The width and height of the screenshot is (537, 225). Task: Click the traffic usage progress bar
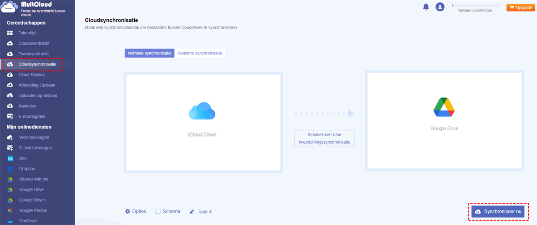pyautogui.click(x=476, y=5)
